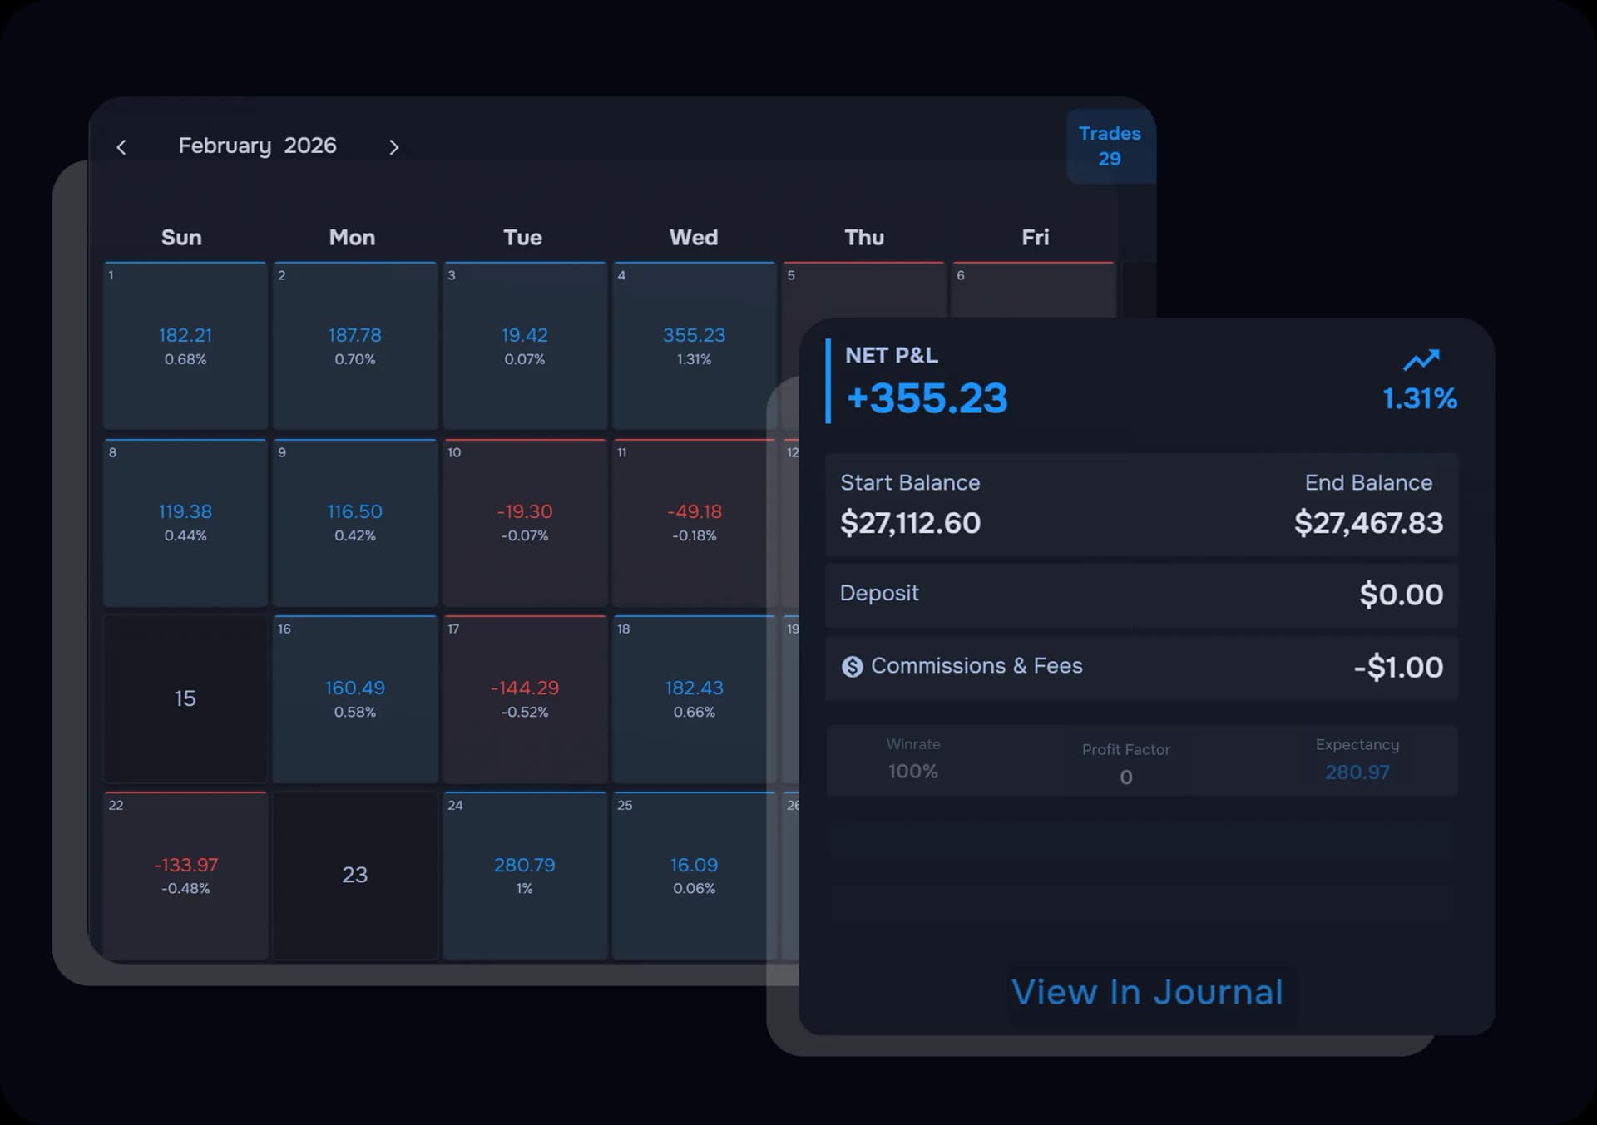
Task: Click the NET P&L +355.23 value
Action: tap(927, 398)
